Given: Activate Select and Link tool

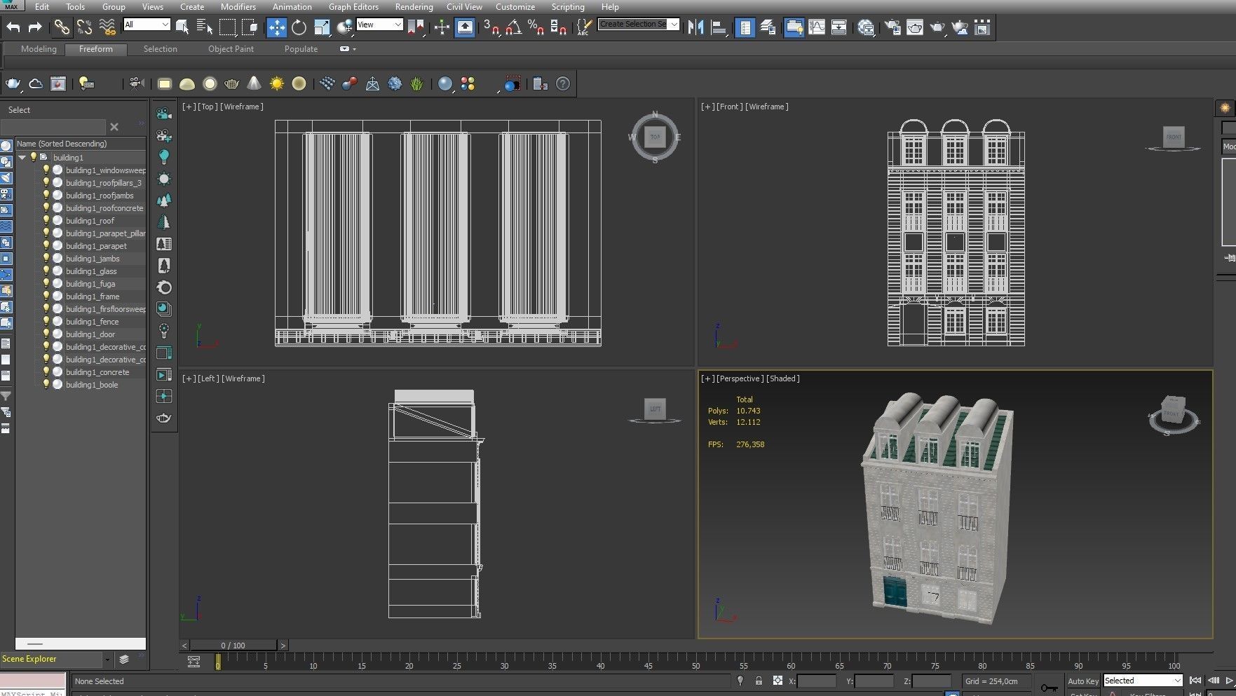Looking at the screenshot, I should point(62,27).
